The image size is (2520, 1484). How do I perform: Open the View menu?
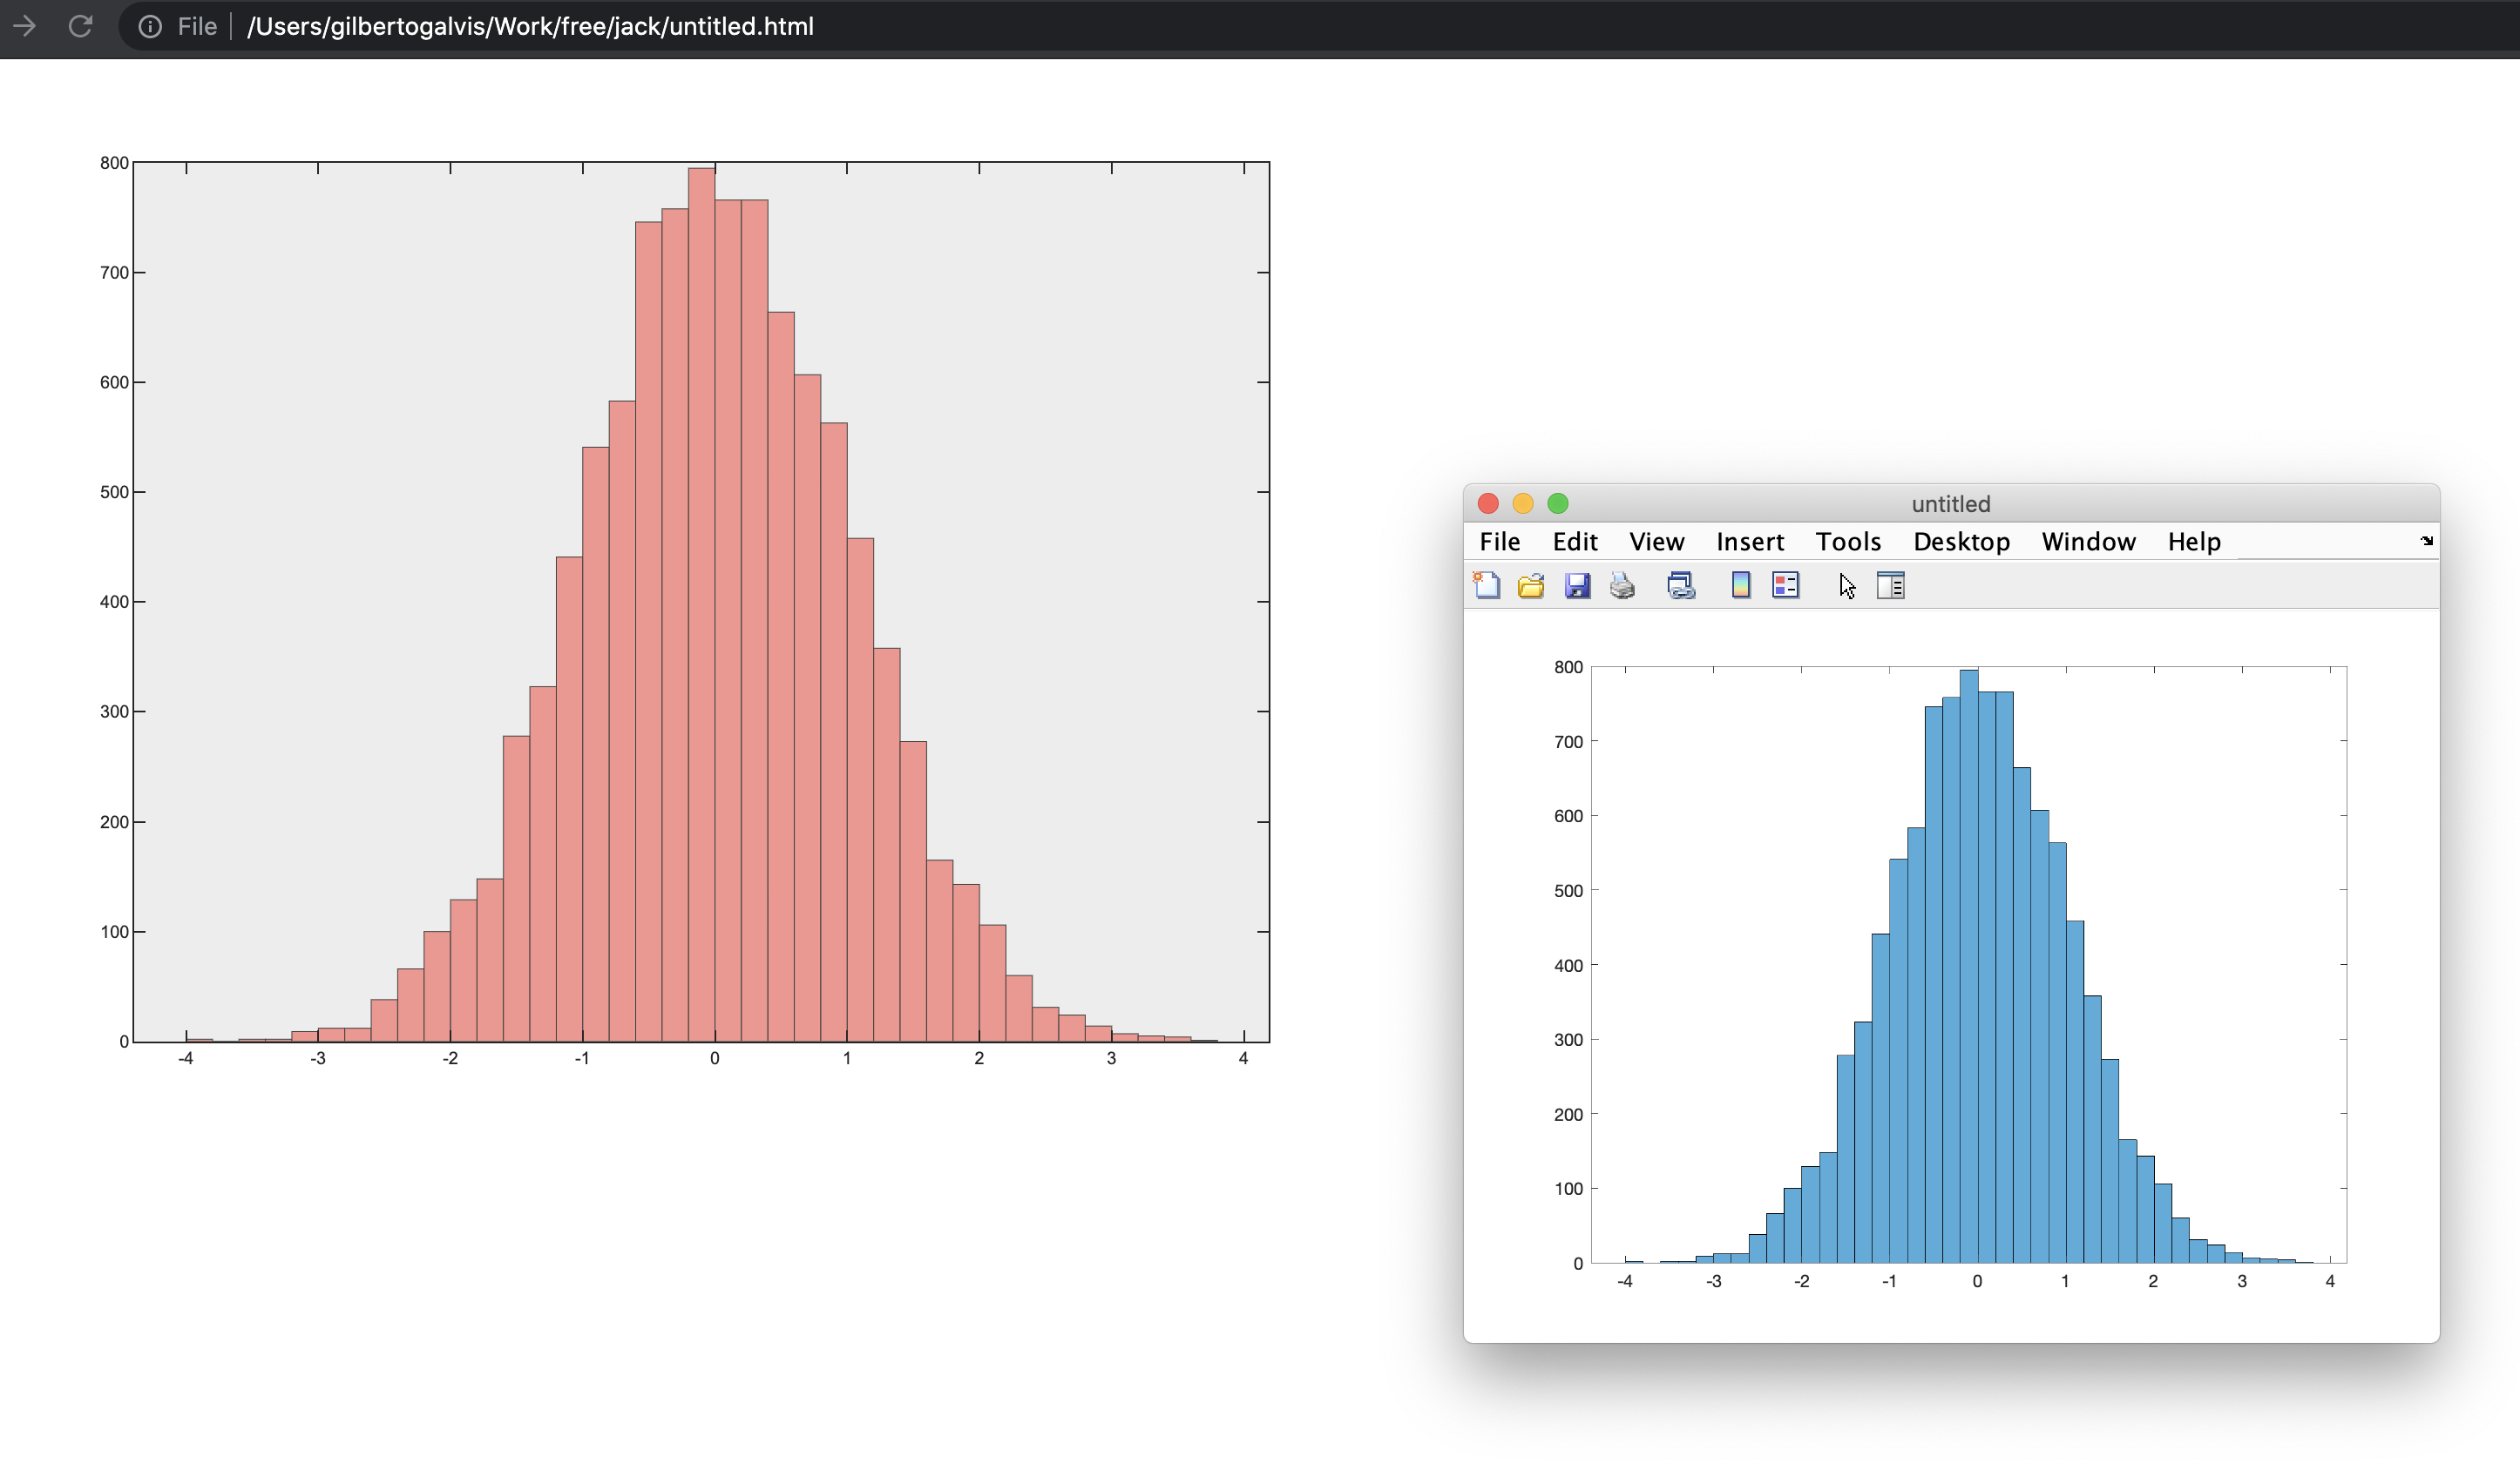coord(1656,541)
